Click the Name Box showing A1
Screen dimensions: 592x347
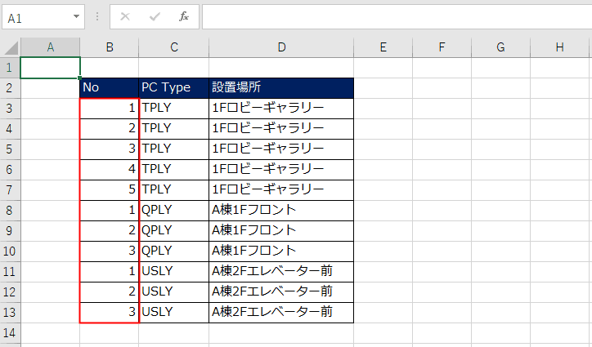click(43, 17)
